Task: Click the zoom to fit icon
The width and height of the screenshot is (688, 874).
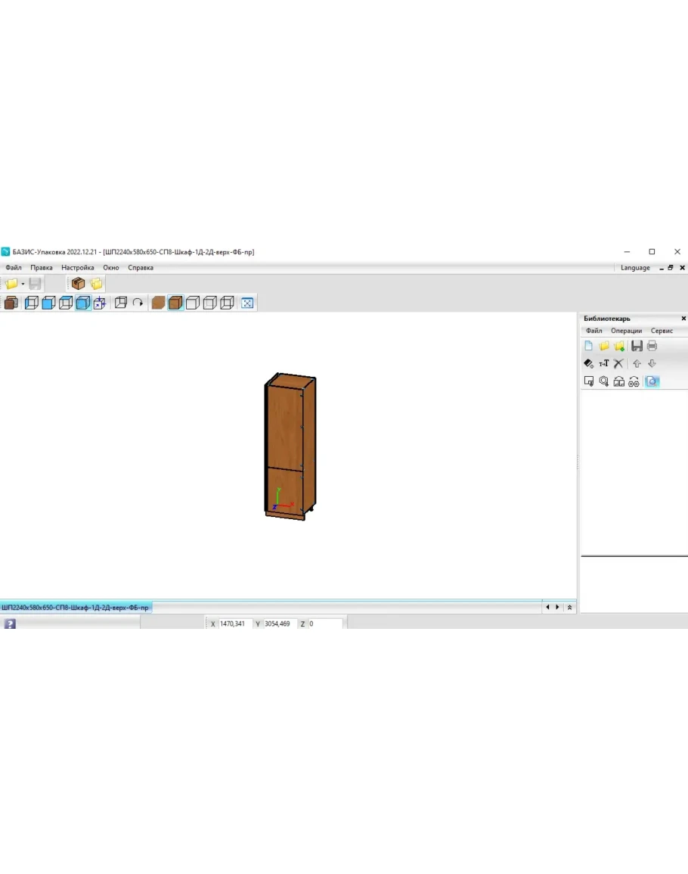Action: [247, 303]
